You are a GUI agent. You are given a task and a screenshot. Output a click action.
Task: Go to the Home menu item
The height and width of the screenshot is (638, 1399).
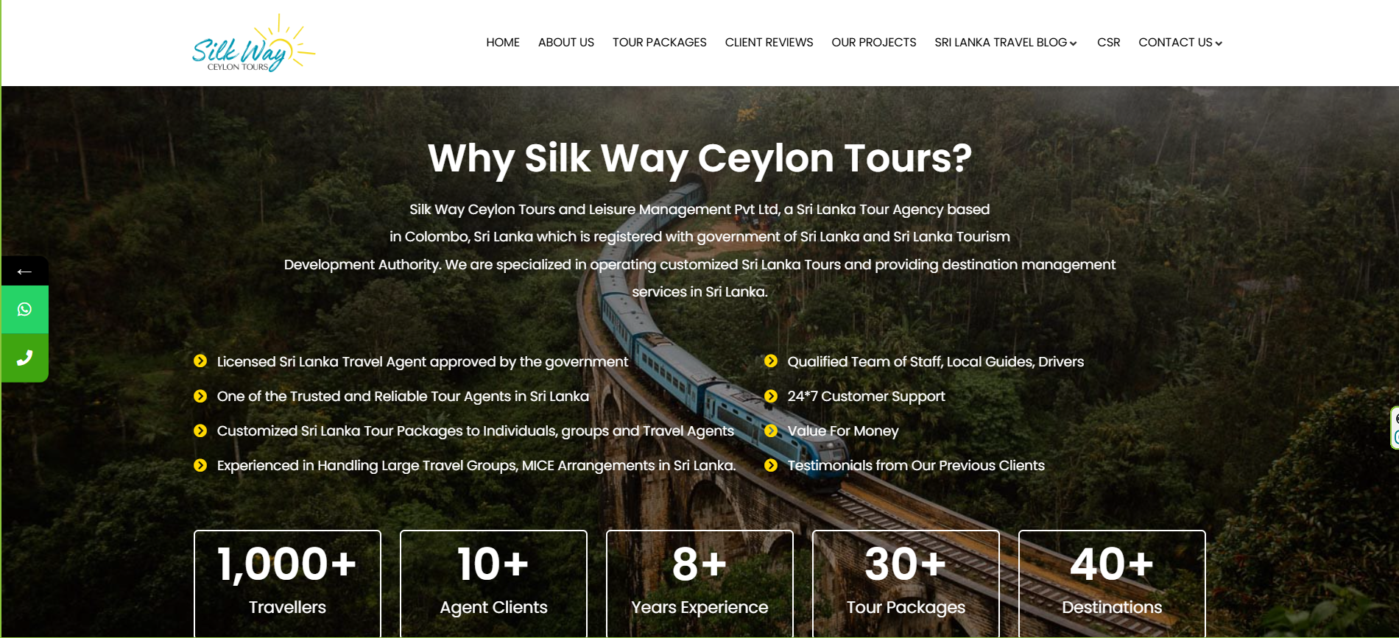pos(503,43)
